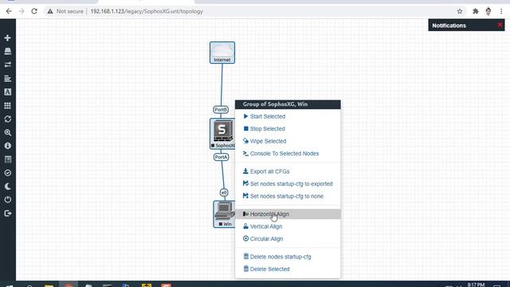Click the browser address bar URL

[147, 11]
